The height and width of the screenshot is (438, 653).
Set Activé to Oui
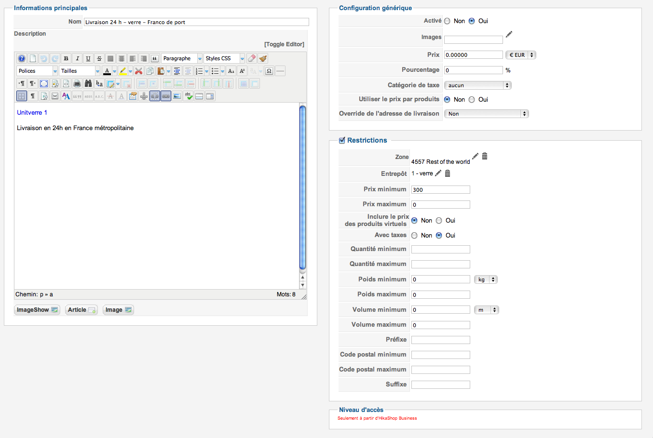click(x=472, y=21)
